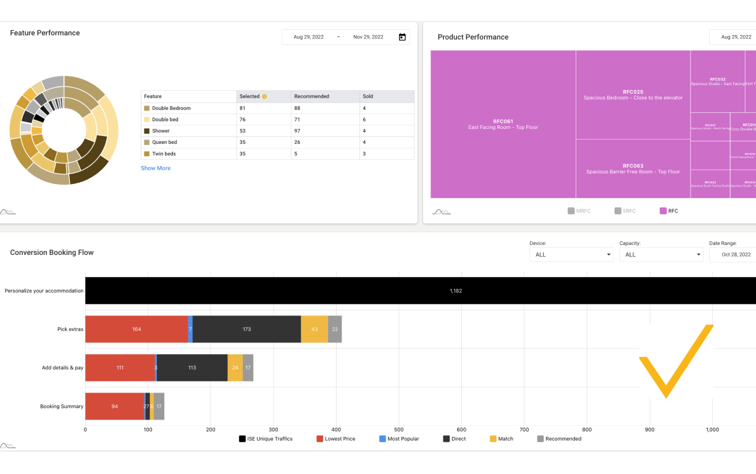Click the Double Bedroom color swatch
Viewport: 756px width, 474px height.
146,108
